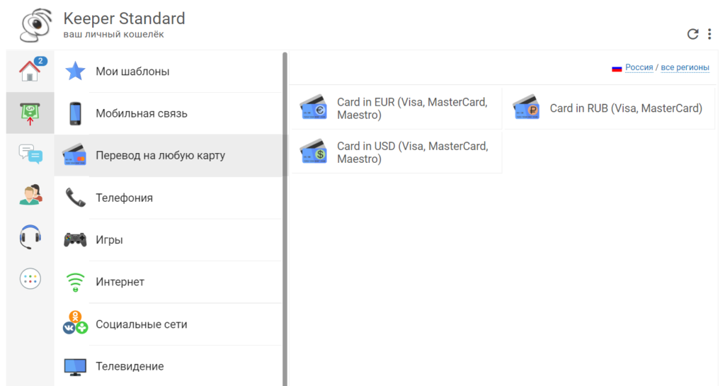Open the three-dot options menu

tap(709, 34)
